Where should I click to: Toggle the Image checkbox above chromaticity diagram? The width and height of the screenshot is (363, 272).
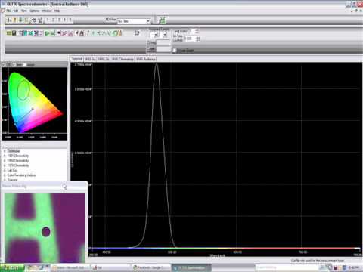coord(25,65)
